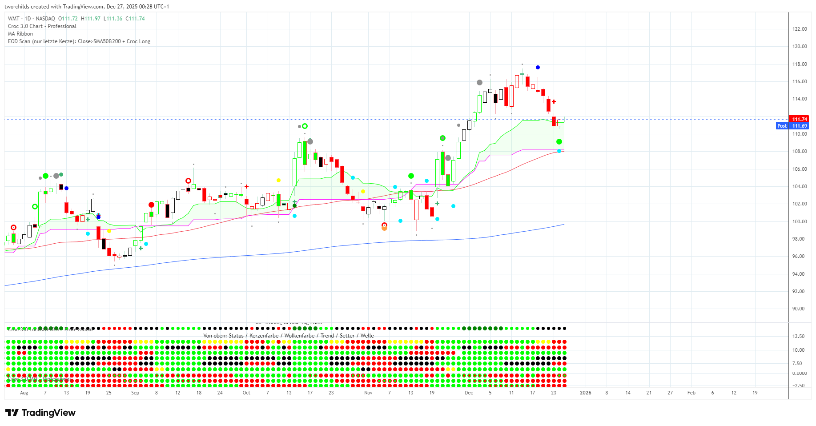The width and height of the screenshot is (816, 426).
Task: Click the 'two-childs created with TradingView.com' header text
Action: [x=87, y=7]
